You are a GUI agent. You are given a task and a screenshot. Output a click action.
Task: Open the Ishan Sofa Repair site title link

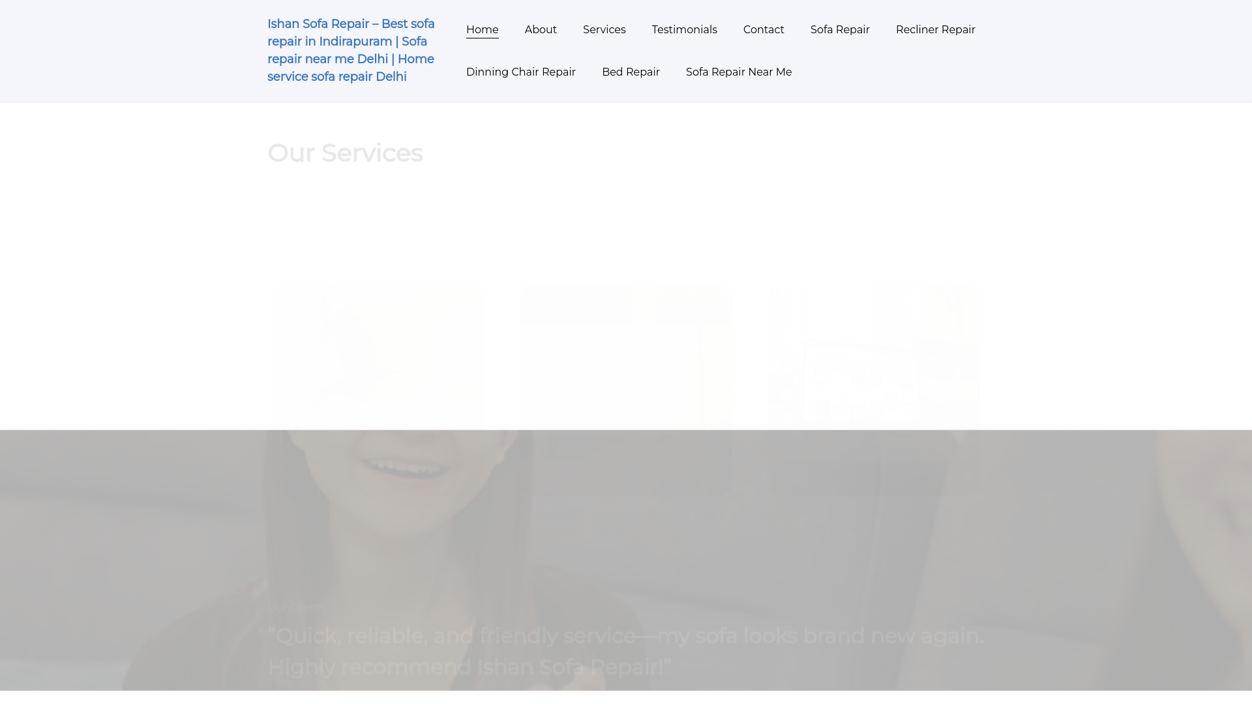(x=351, y=50)
